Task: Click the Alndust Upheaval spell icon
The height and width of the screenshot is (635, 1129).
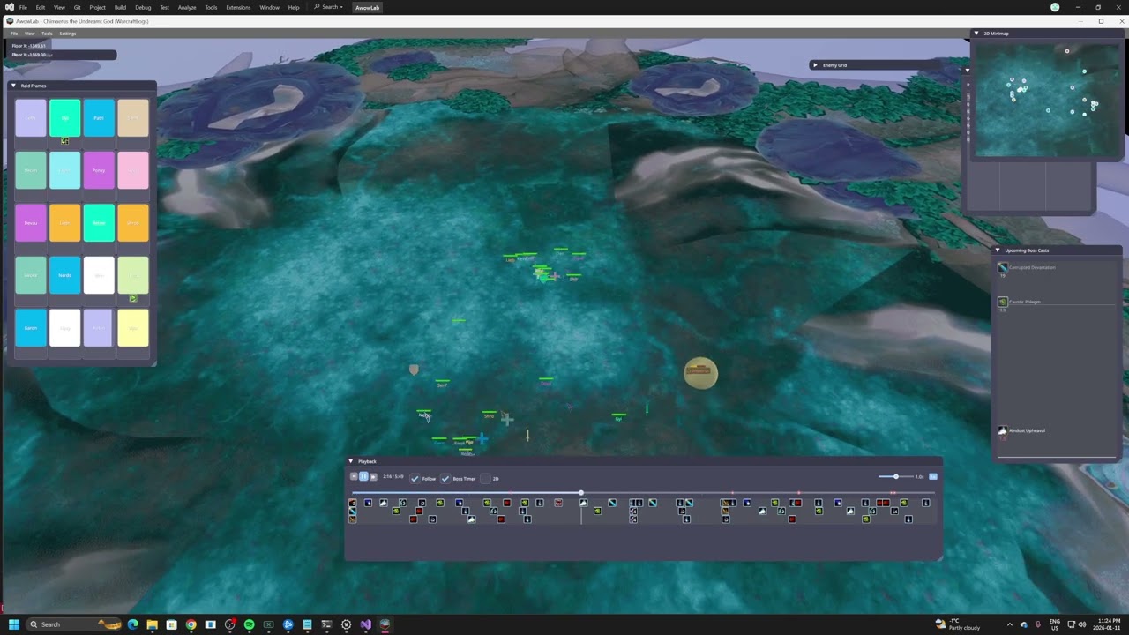Action: coord(1003,430)
